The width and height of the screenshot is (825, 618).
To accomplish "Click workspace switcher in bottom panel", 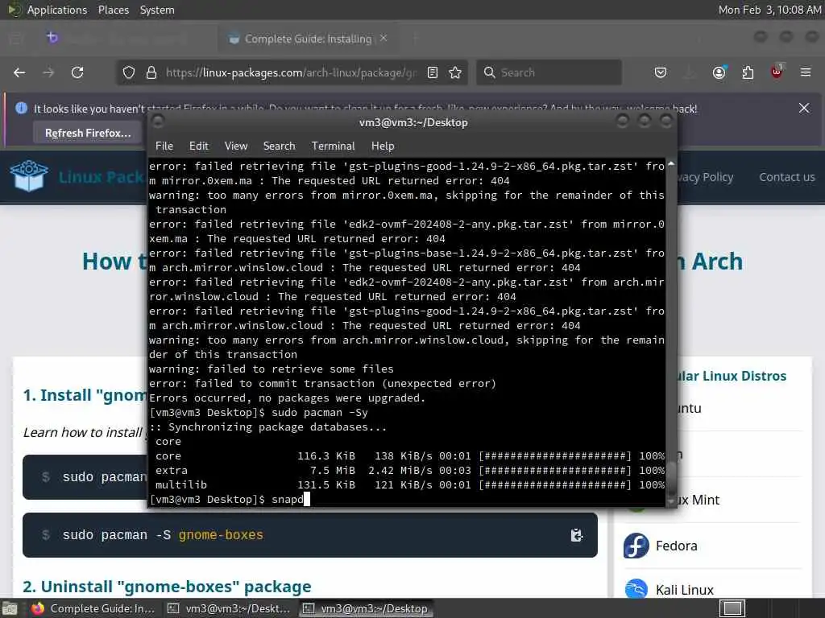I will pos(732,608).
